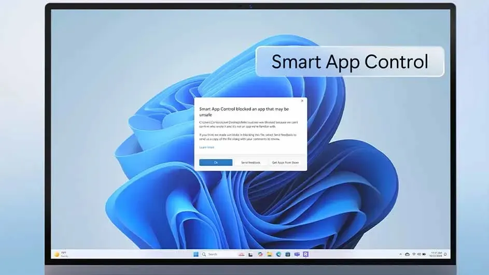Click the volume speaker tray icon

coord(419,254)
